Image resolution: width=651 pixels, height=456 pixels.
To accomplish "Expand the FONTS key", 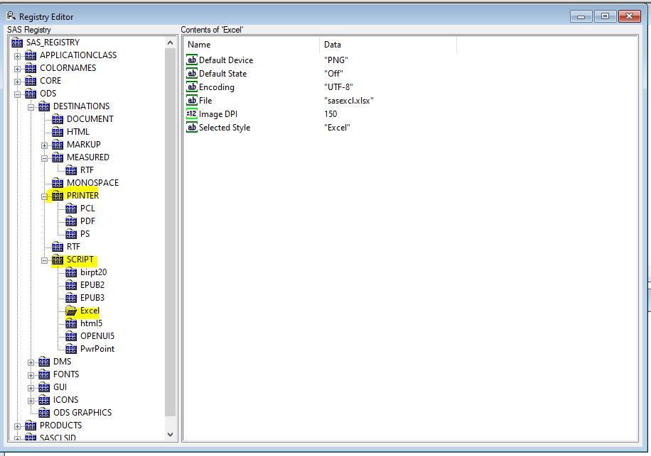I will click(x=31, y=374).
